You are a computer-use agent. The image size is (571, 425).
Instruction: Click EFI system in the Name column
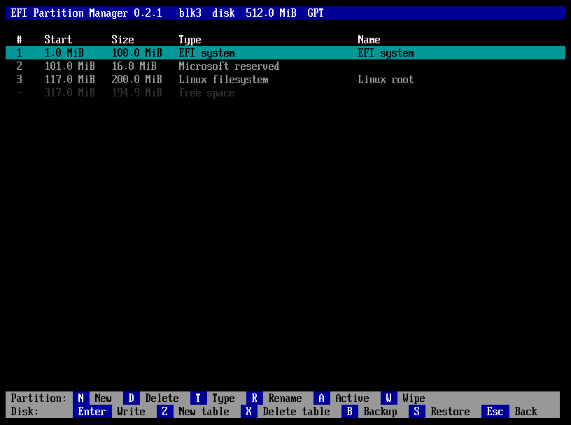pos(386,53)
